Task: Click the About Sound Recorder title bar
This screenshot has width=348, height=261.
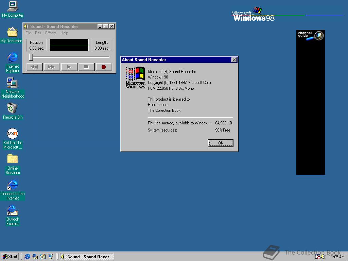Action: 179,60
